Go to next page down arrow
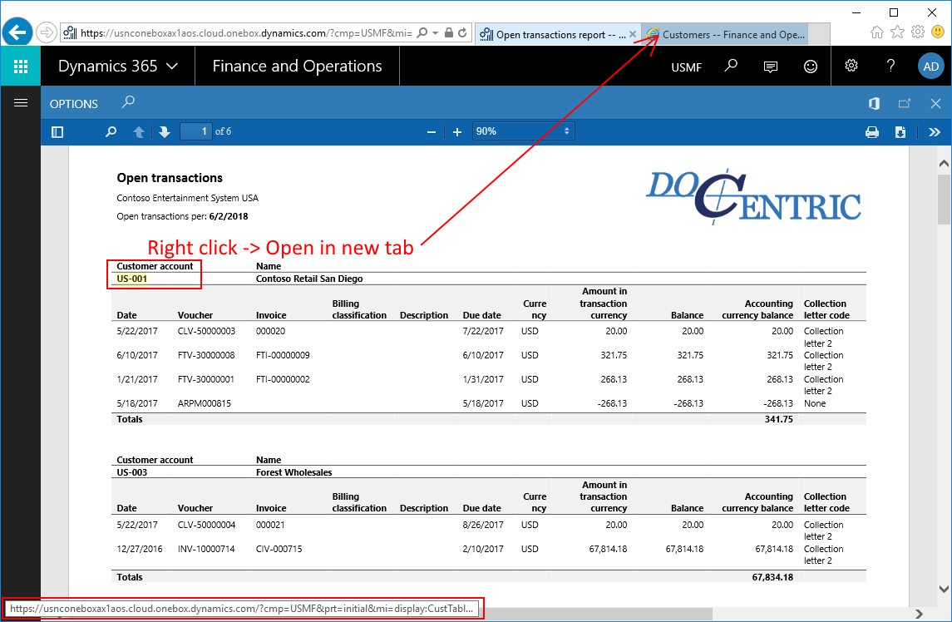The height and width of the screenshot is (622, 952). (x=165, y=132)
